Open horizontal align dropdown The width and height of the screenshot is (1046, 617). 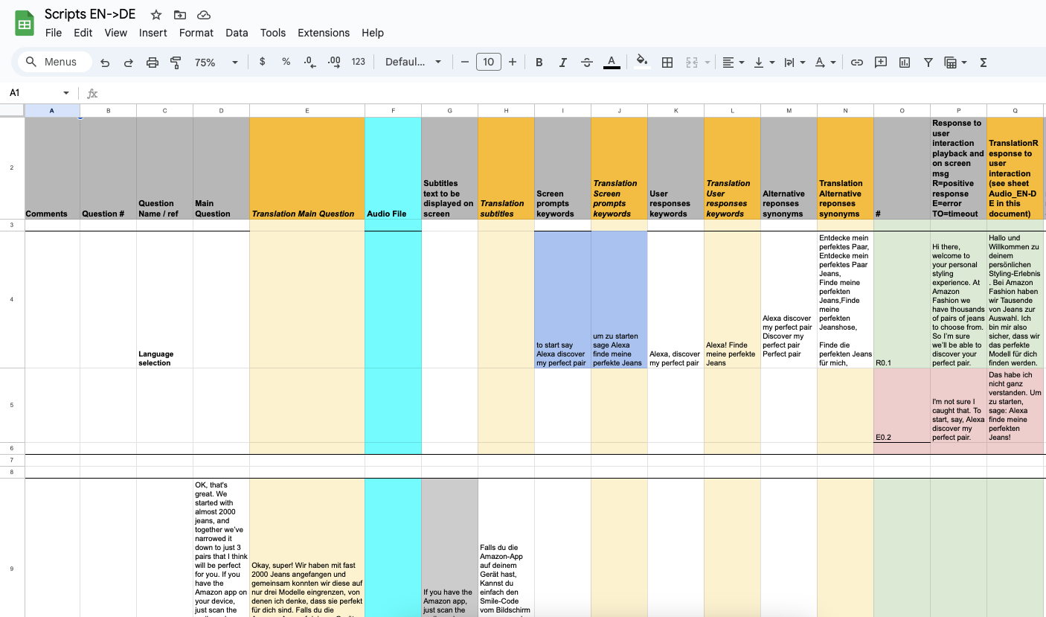733,63
